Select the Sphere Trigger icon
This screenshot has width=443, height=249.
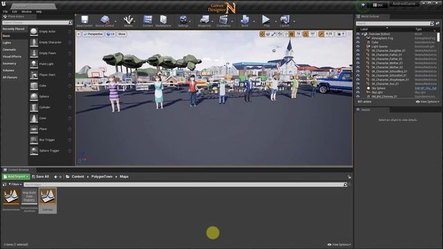(34, 151)
